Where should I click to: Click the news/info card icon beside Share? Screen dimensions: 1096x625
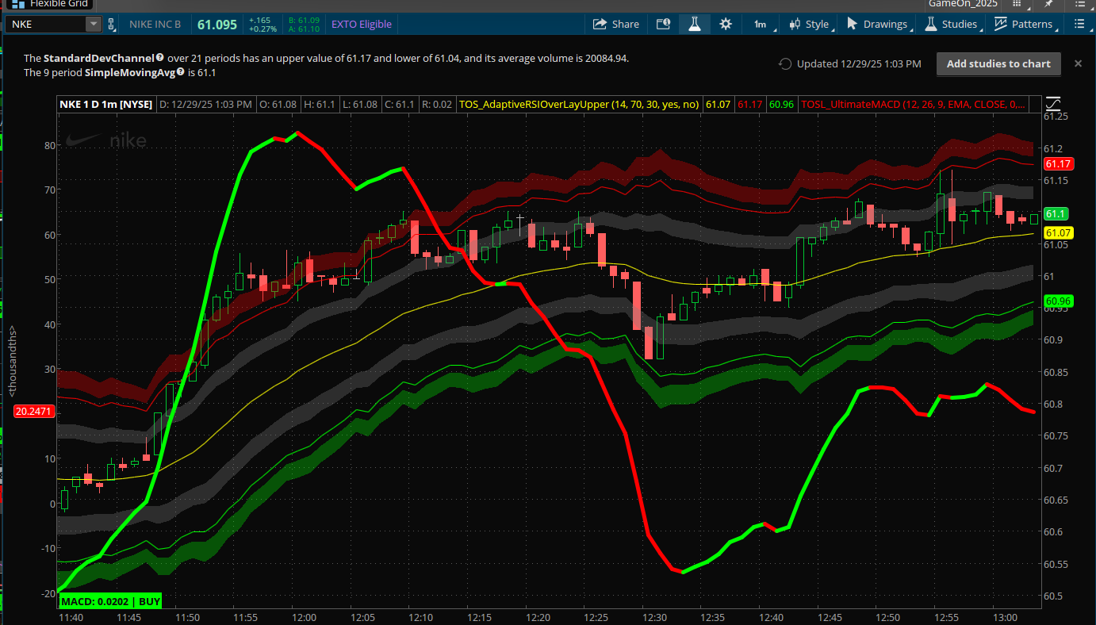click(x=664, y=24)
